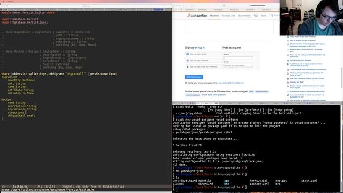343x193 pixels.
Task: Click 'README.md' in the terminal listing
Action: [205, 184]
